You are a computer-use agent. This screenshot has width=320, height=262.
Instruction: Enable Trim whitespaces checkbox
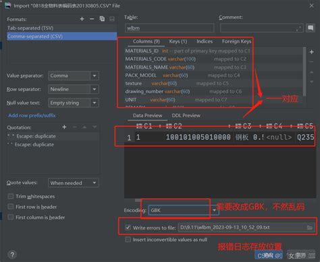[x=11, y=196]
